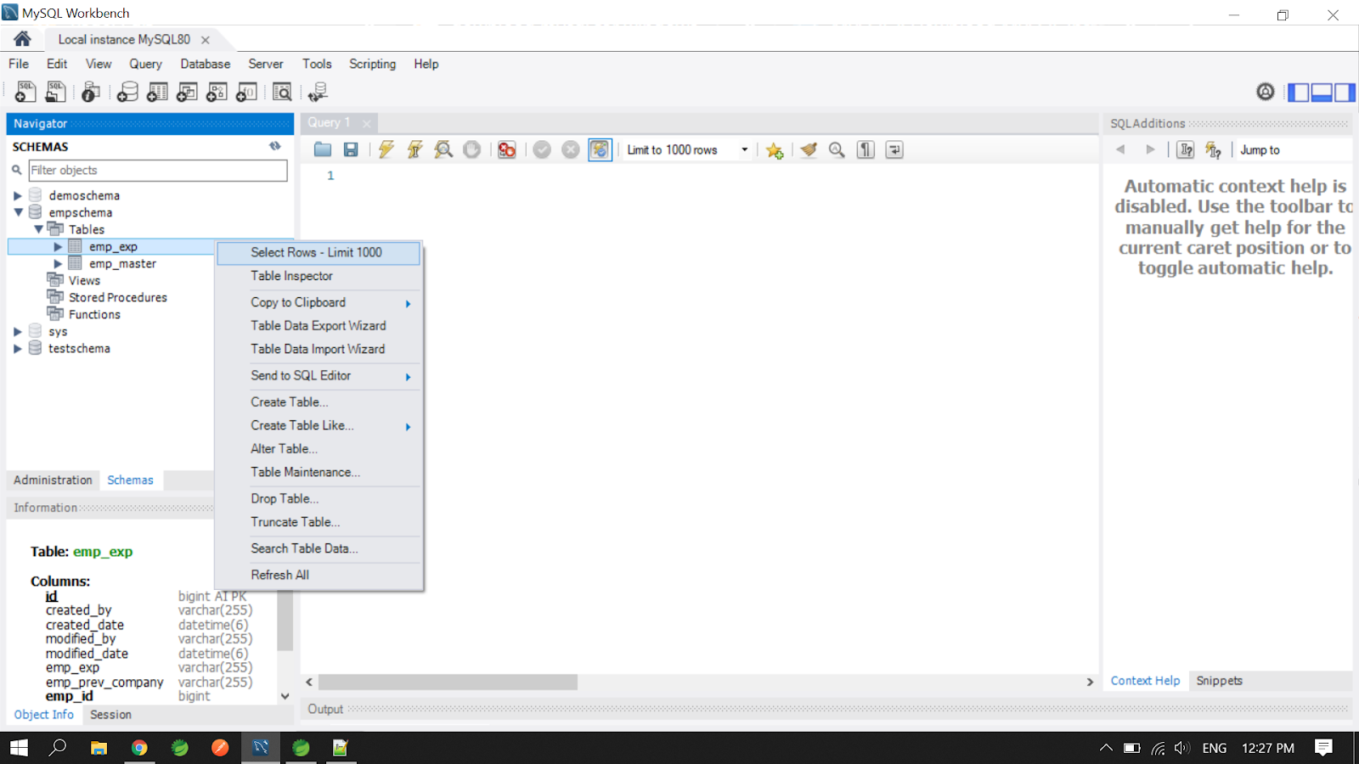
Task: Click the Object Info scrollbar down arrow
Action: pyautogui.click(x=285, y=696)
